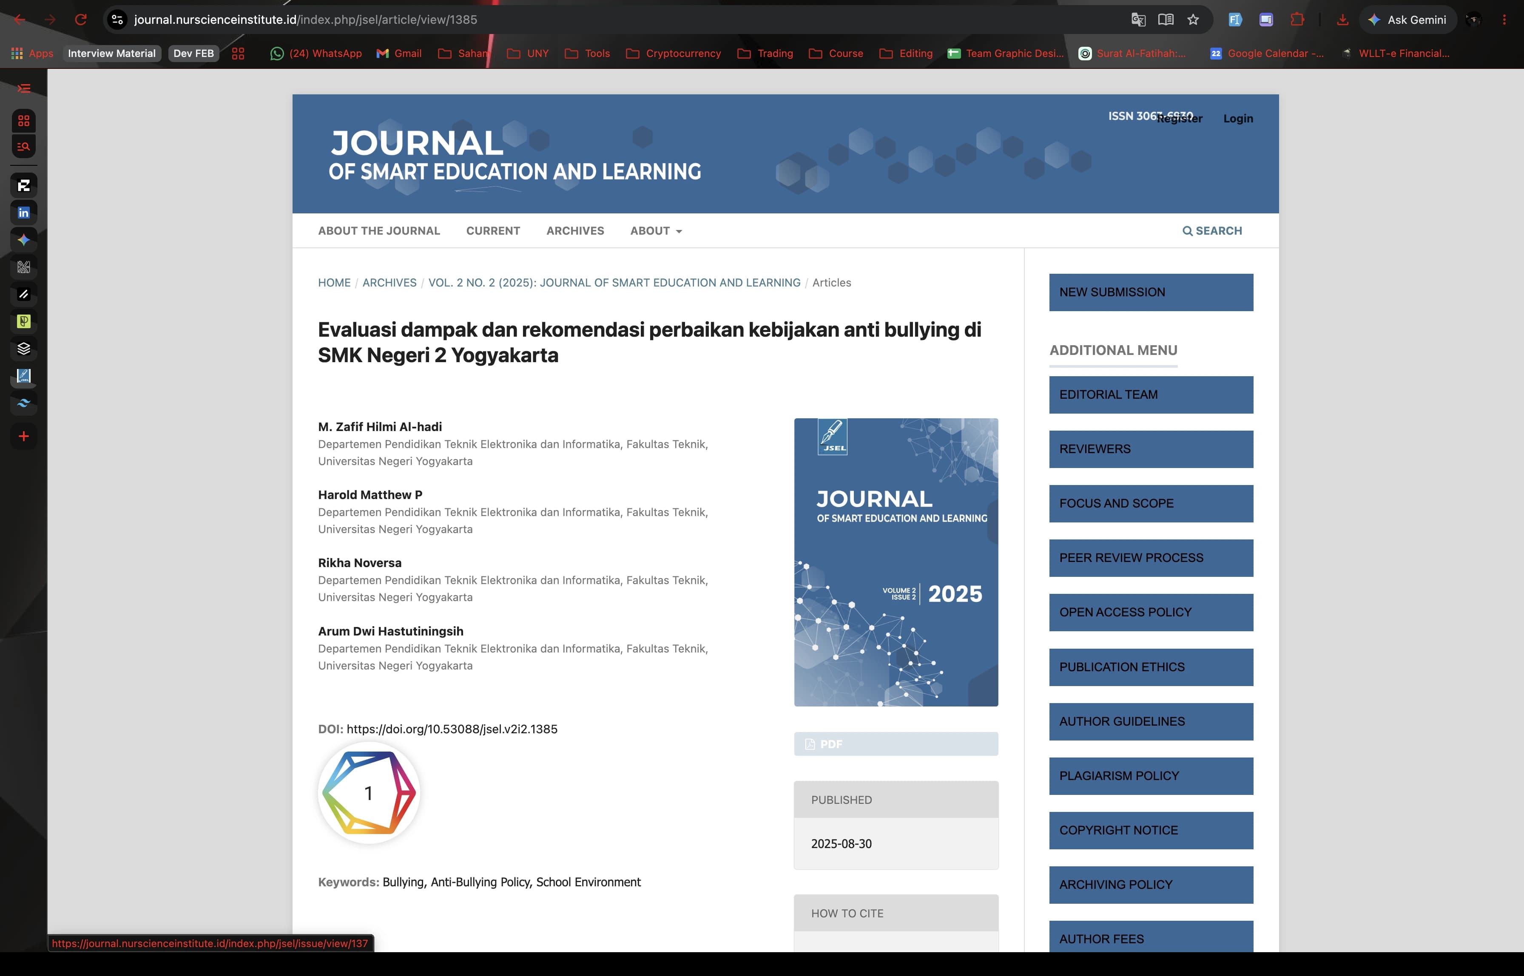This screenshot has width=1524, height=976.
Task: Open the Trading bookmarks folder
Action: tap(765, 53)
